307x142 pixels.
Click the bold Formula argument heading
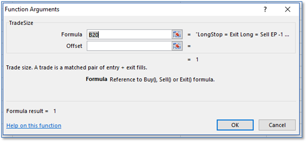(x=96, y=79)
